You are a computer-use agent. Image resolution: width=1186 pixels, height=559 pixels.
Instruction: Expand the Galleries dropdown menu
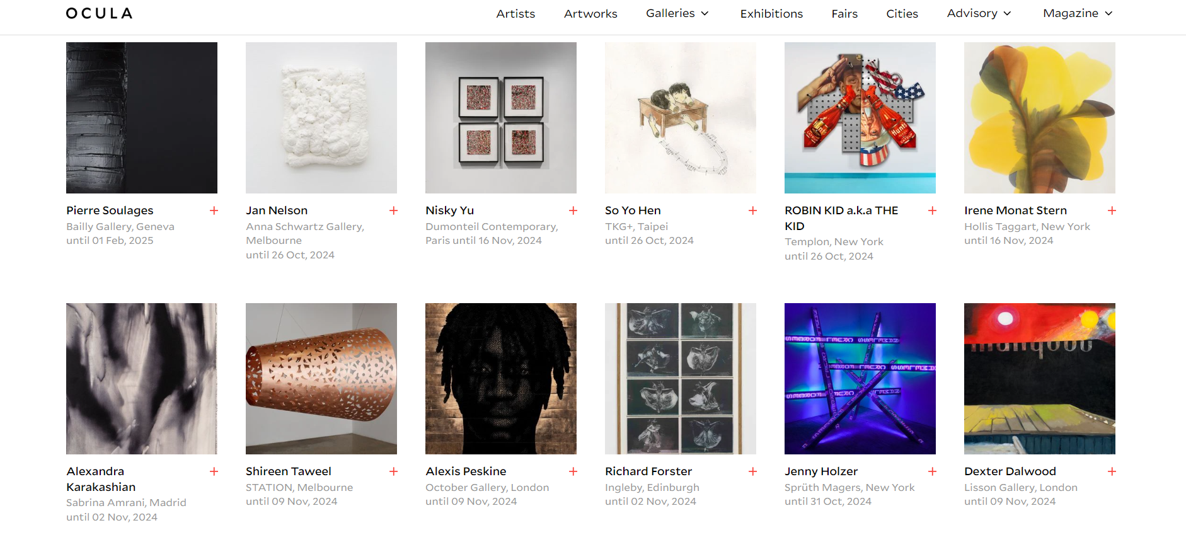(677, 13)
